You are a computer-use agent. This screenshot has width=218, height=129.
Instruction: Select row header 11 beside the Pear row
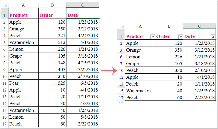[x=4, y=83]
